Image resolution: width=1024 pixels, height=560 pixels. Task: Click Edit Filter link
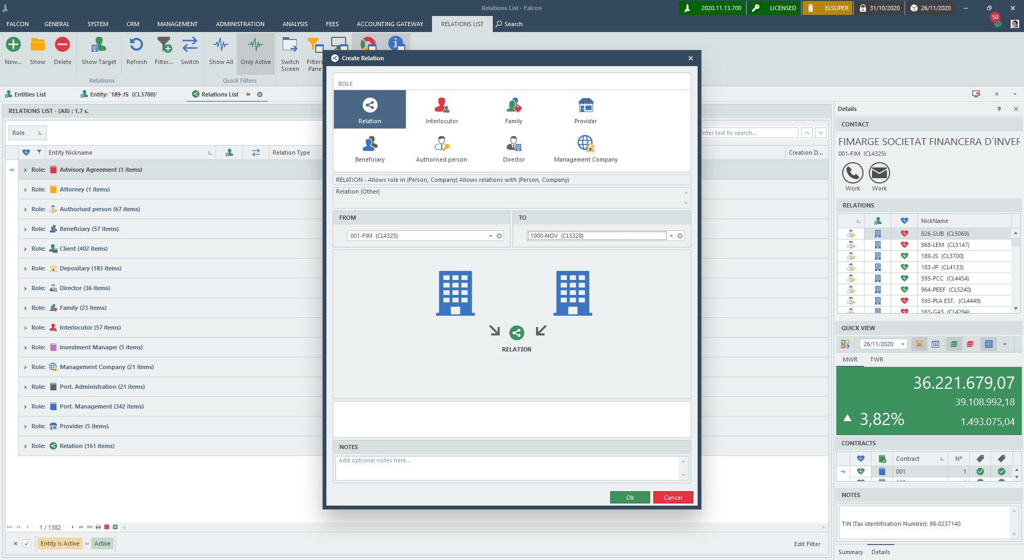pyautogui.click(x=807, y=544)
